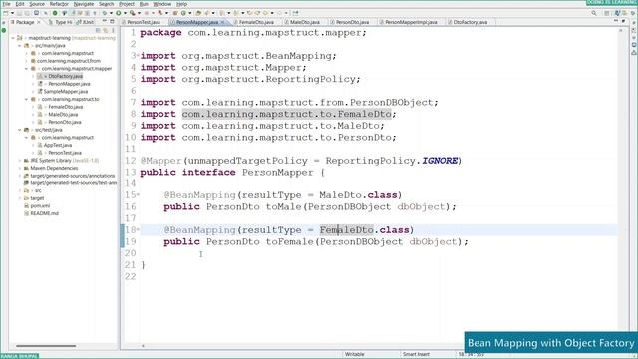Maximize the editor area
This screenshot has height=359, width=638.
(x=623, y=21)
